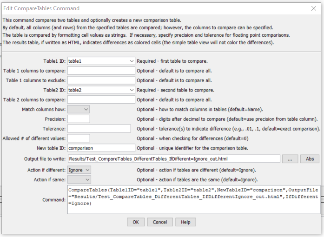Click the 'Command:' label
Viewport: 324px width, 237px height.
tap(54, 200)
